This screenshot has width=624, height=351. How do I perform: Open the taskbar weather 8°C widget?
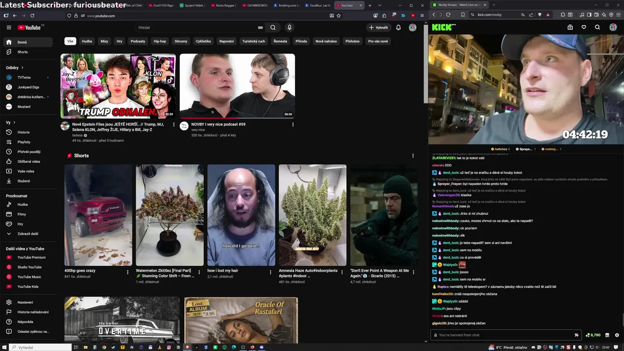[x=508, y=348]
